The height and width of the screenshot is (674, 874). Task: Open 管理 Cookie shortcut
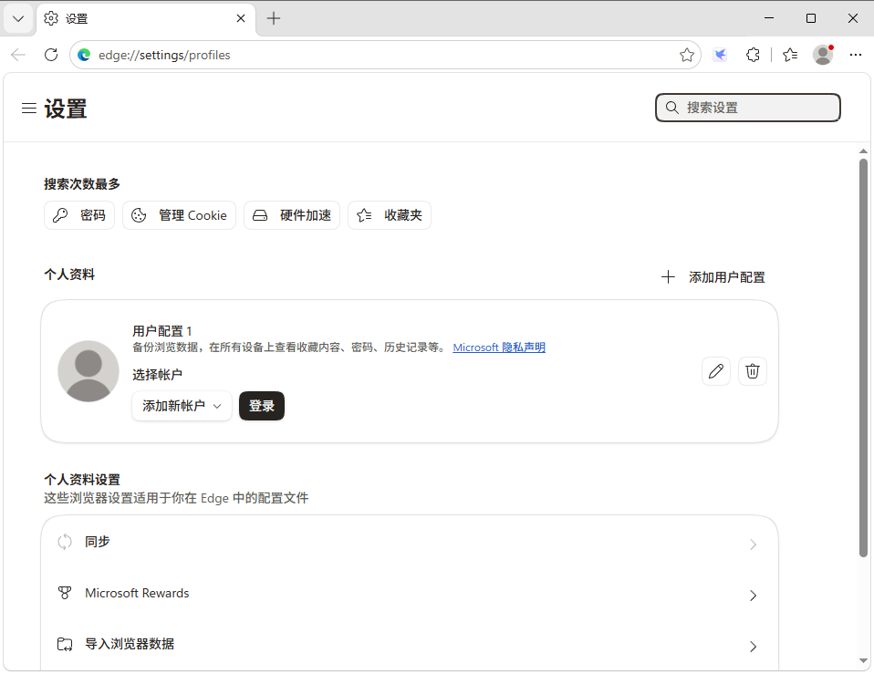[179, 215]
